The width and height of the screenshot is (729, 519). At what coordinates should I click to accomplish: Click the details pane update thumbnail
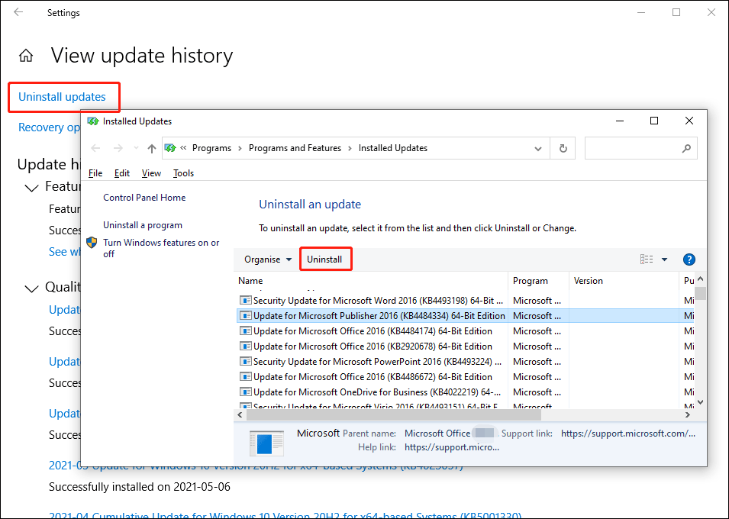coord(266,442)
